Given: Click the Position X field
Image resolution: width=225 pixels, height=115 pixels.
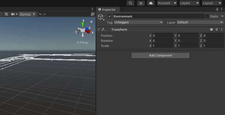Looking at the screenshot, I should point(163,36).
